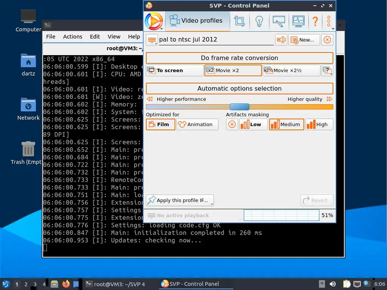Disable artifacts masking with the X button
This screenshot has width=387, height=290.
[232, 125]
